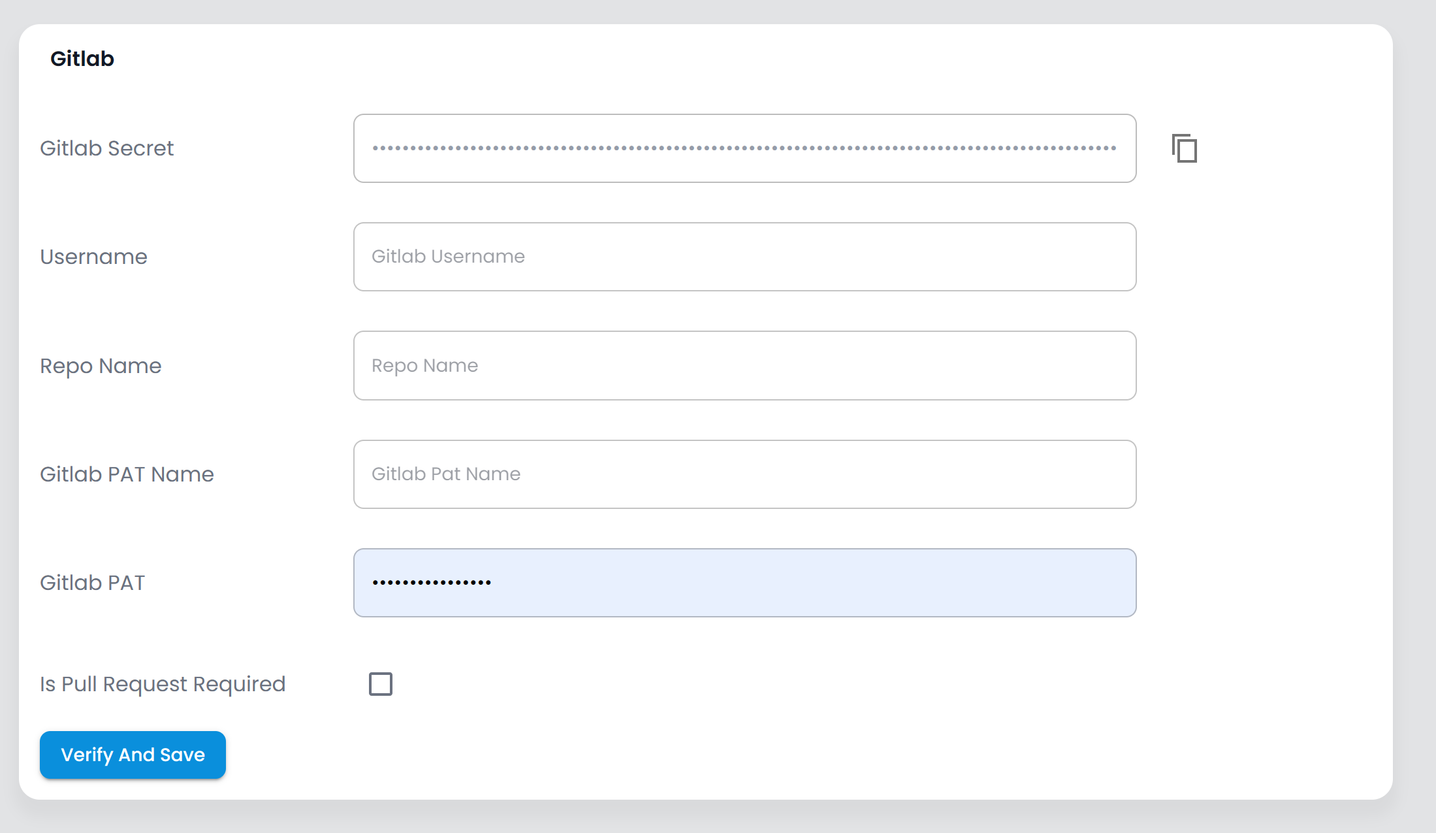Click the 'Is Pull Request Required' label
Viewport: 1436px width, 833px height.
163,684
